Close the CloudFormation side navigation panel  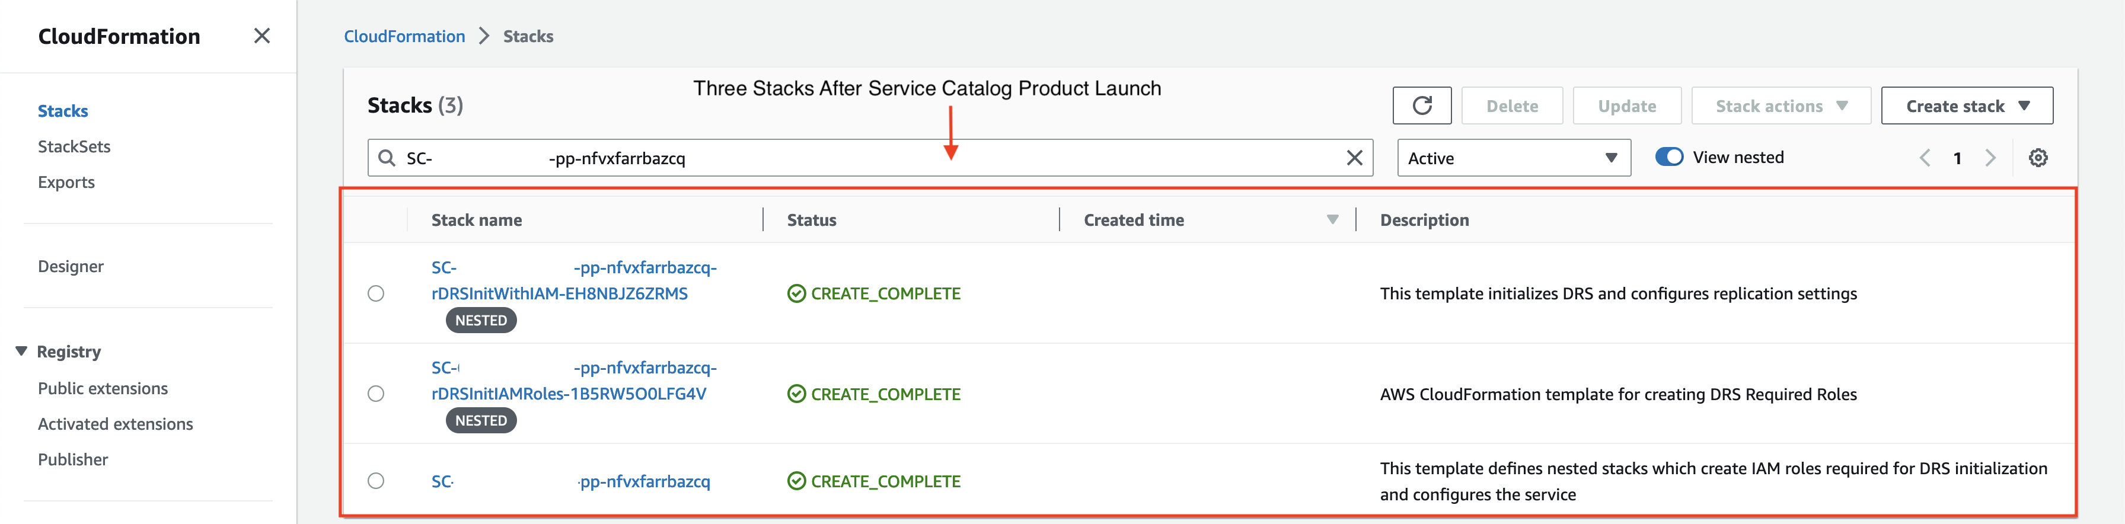tap(261, 36)
